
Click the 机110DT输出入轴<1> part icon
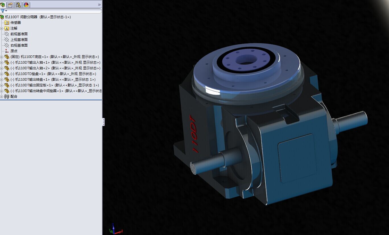click(7, 63)
